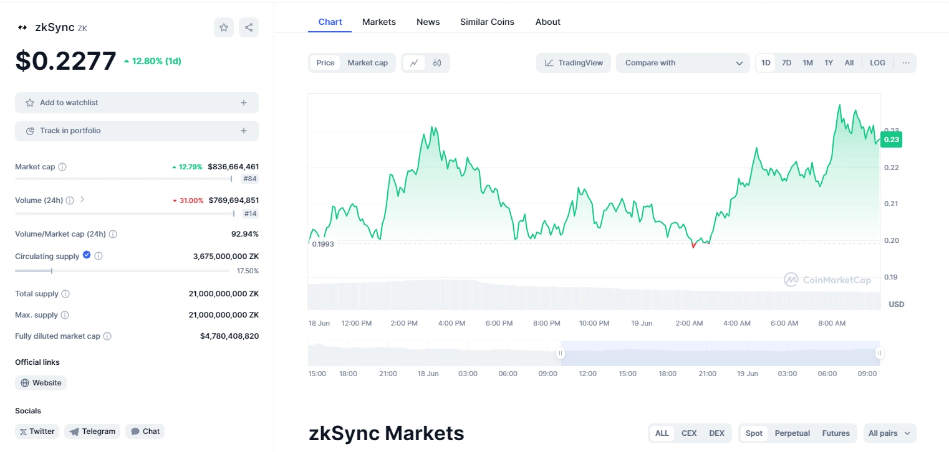The width and height of the screenshot is (949, 452).
Task: Click the plus icon on Track in portfolio
Action: coord(244,131)
